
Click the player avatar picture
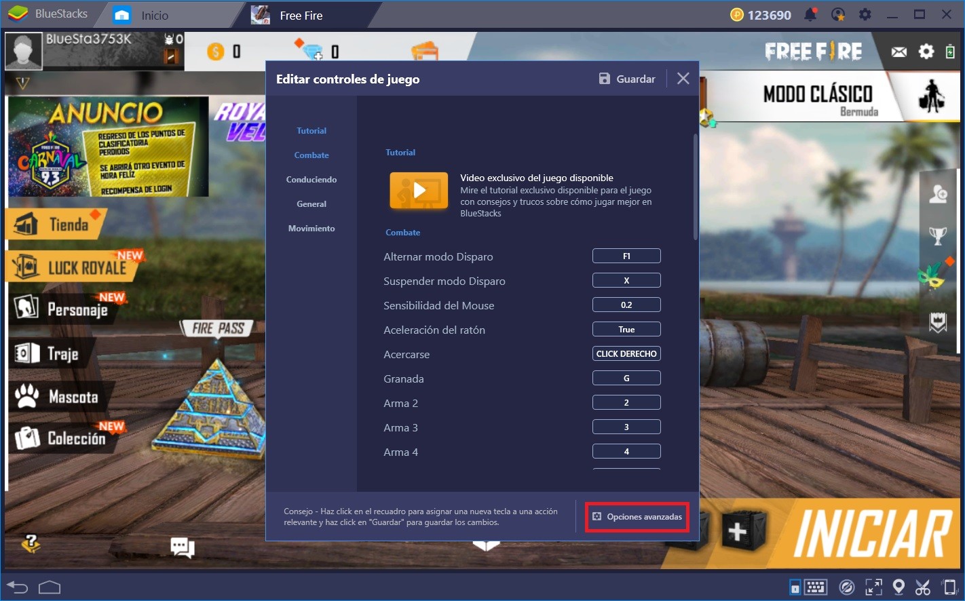click(x=24, y=51)
